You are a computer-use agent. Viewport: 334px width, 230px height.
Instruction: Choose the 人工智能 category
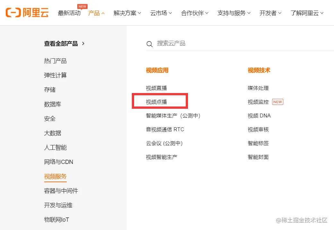click(x=56, y=148)
